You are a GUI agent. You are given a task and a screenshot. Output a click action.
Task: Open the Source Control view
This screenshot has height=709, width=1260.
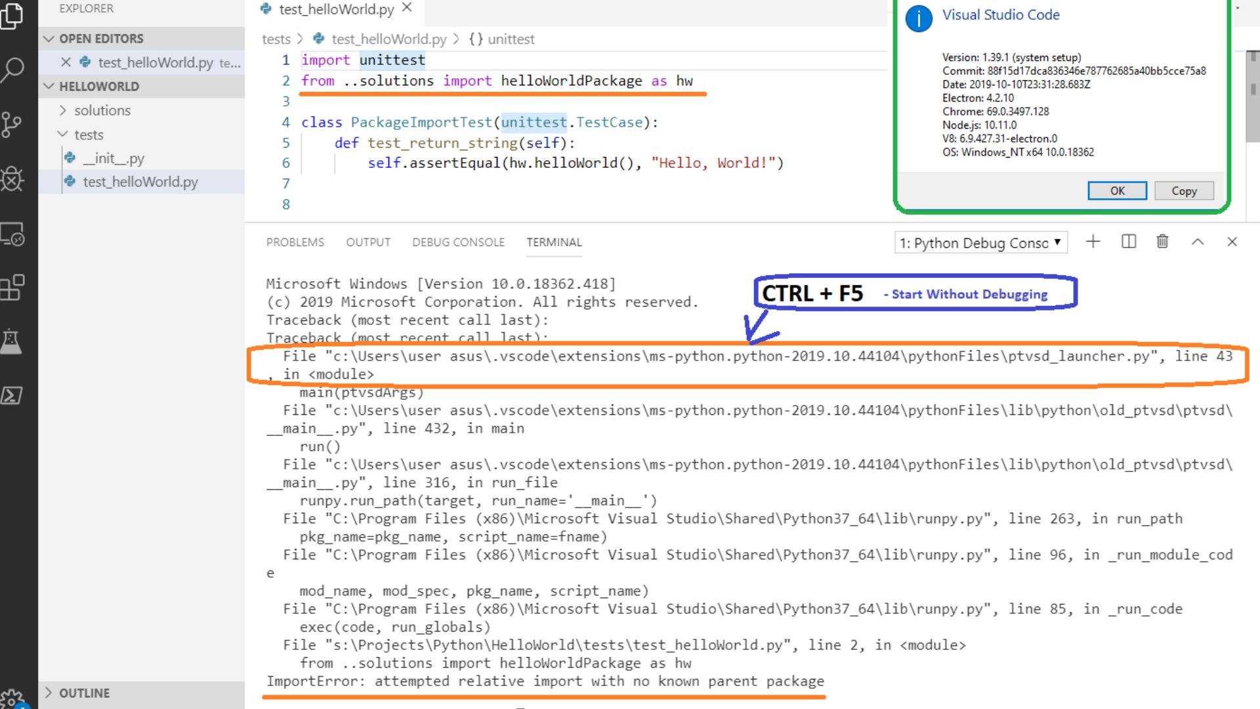coord(12,124)
